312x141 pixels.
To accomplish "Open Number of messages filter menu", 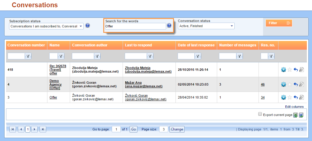I will point(240,56).
